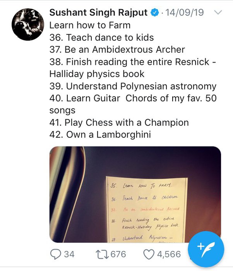Viewport: 233px width, 271px height.
Task: Tap the reply speech bubble icon
Action: 55,254
